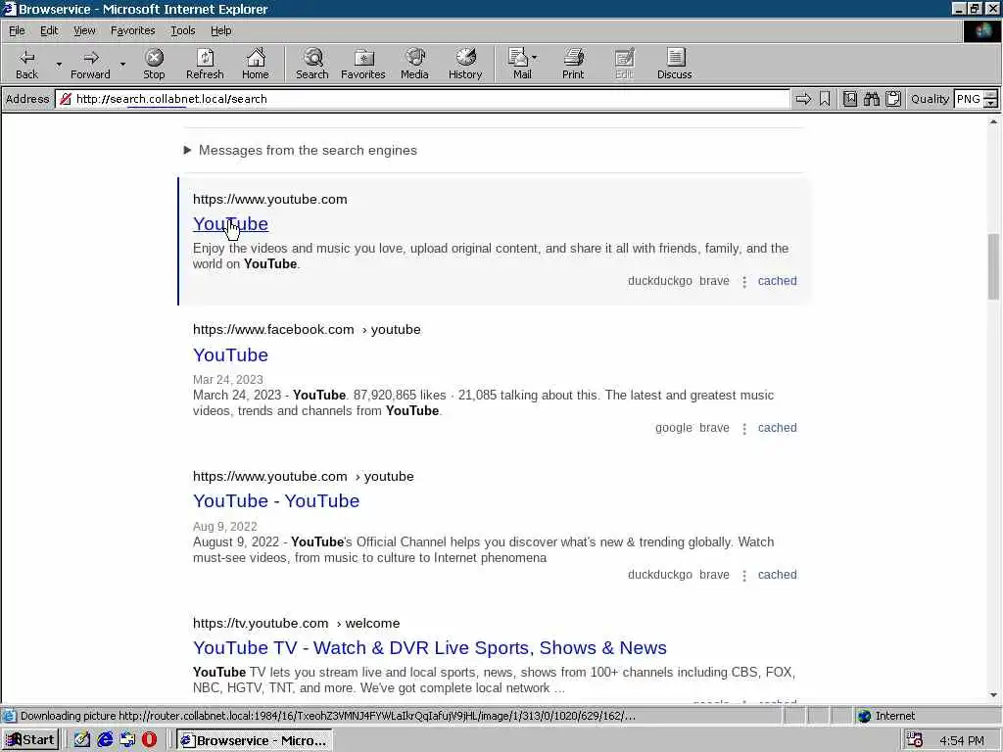Expand Messages from the search engines
This screenshot has height=752, width=1003.
click(x=301, y=150)
